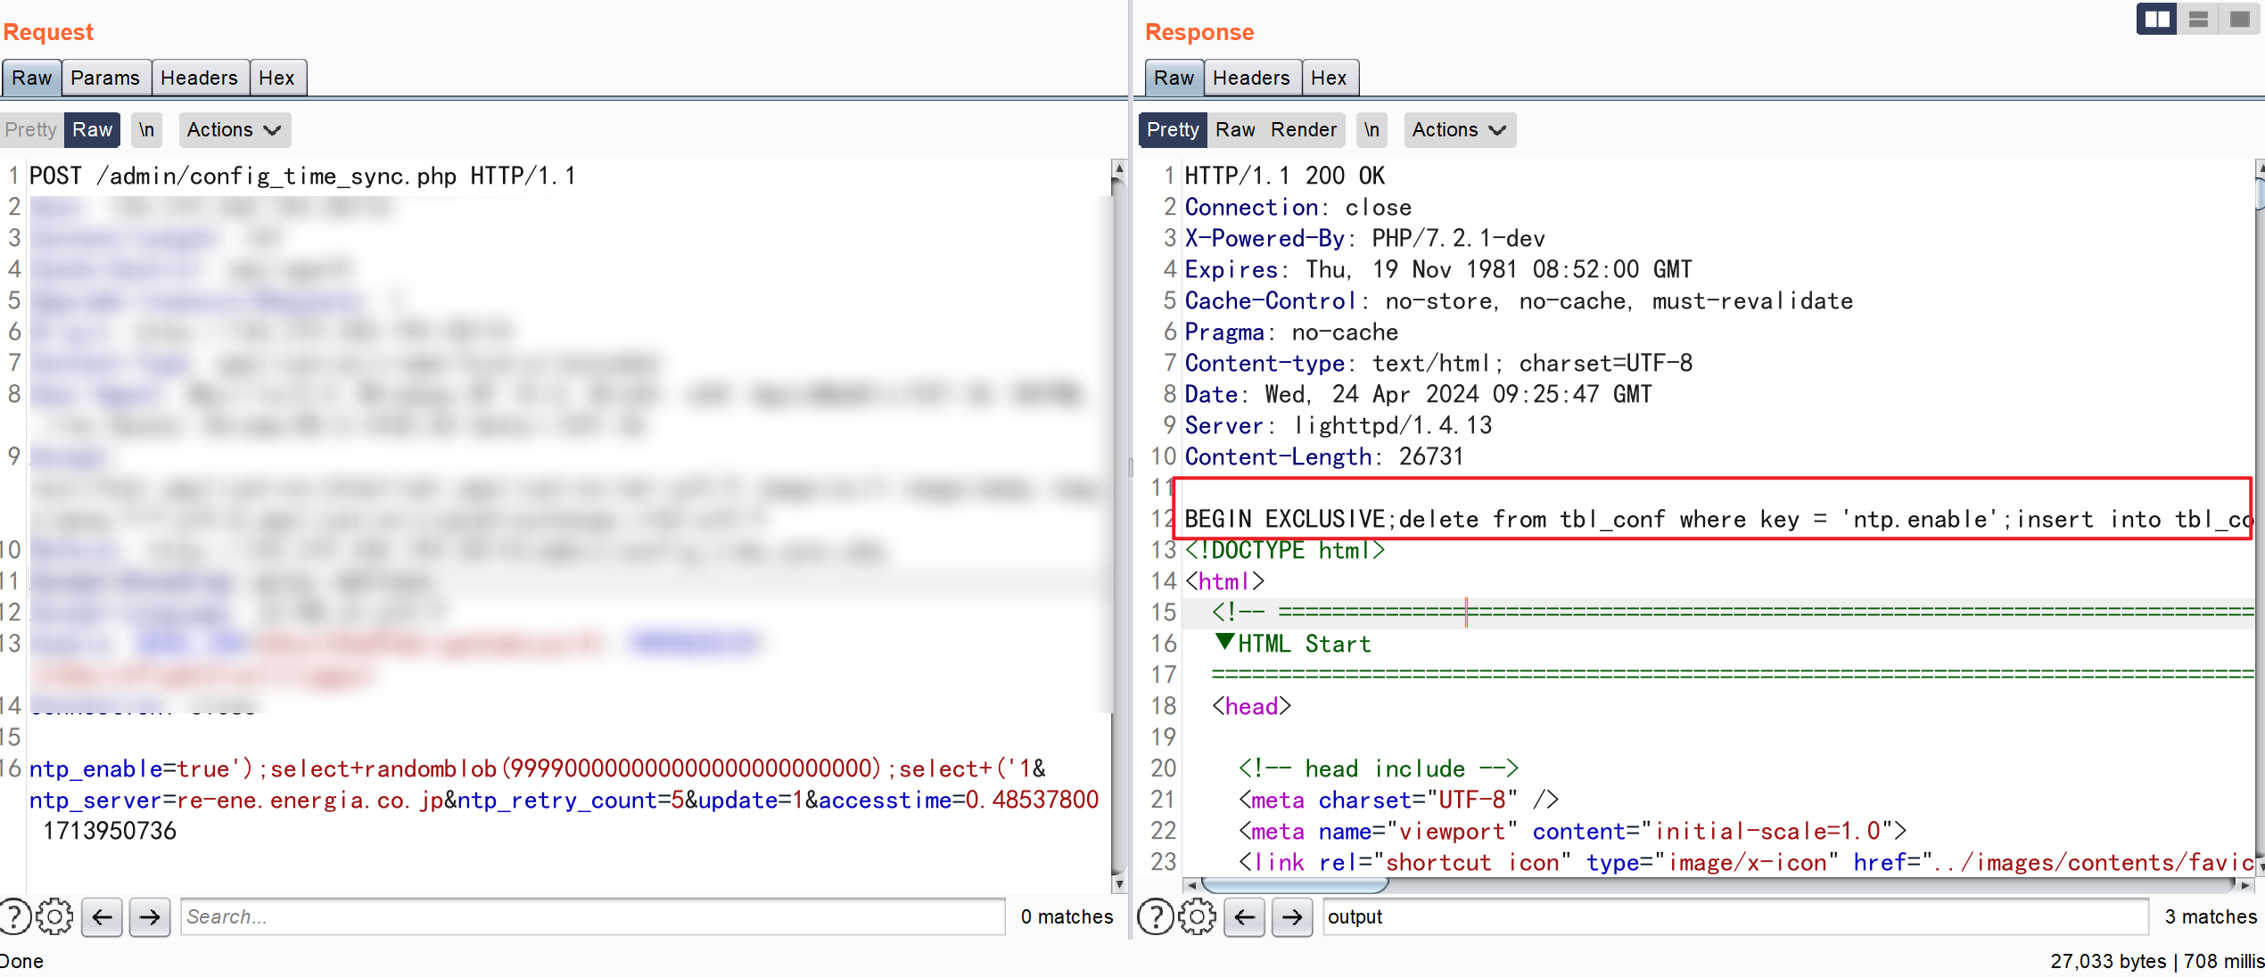Open Request Actions dropdown
This screenshot has height=977, width=2265.
[235, 129]
